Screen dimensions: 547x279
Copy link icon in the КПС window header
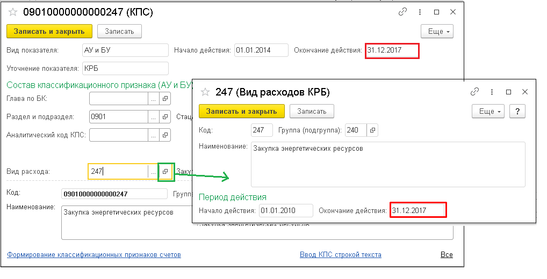click(x=402, y=12)
